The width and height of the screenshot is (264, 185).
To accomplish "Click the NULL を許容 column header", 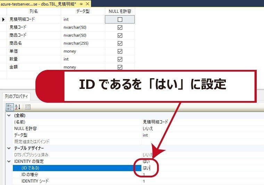I will 120,11.
